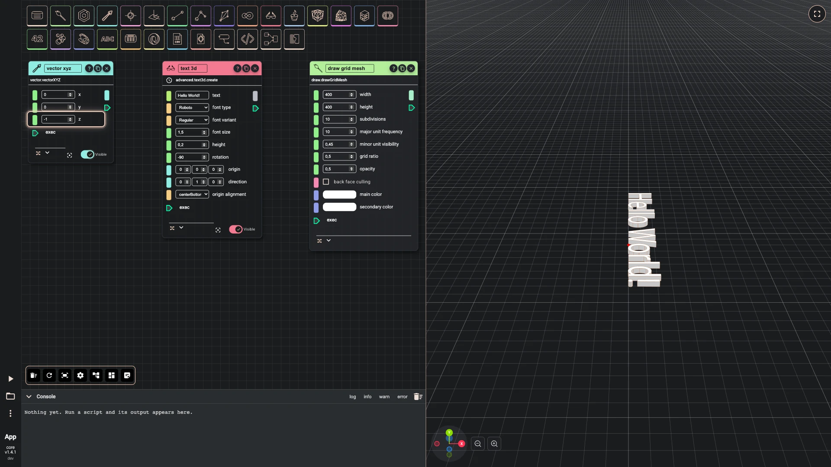Expand the chevron under draw grid mesh exec
This screenshot has height=467, width=831.
[x=329, y=240]
